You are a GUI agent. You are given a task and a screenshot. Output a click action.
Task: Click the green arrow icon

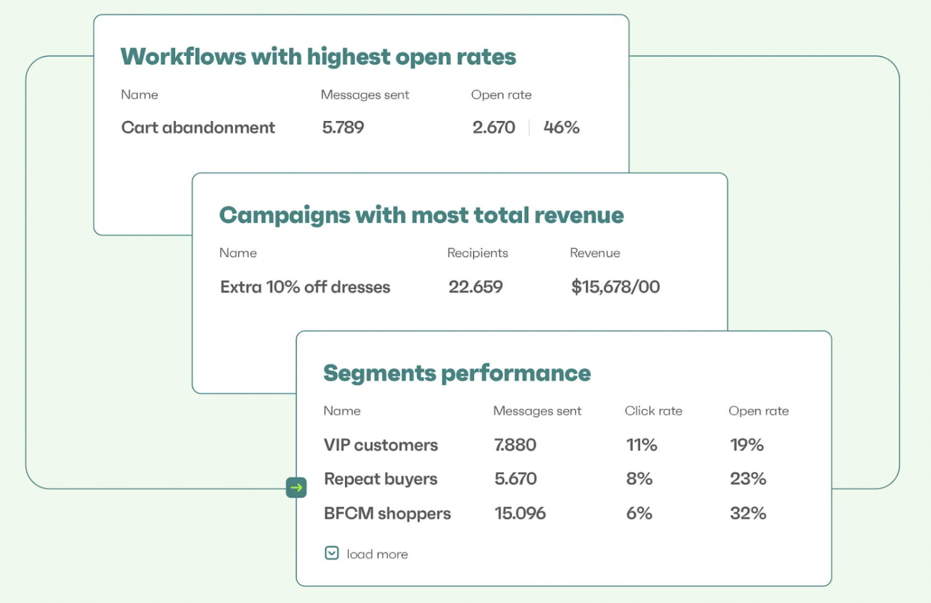[296, 488]
